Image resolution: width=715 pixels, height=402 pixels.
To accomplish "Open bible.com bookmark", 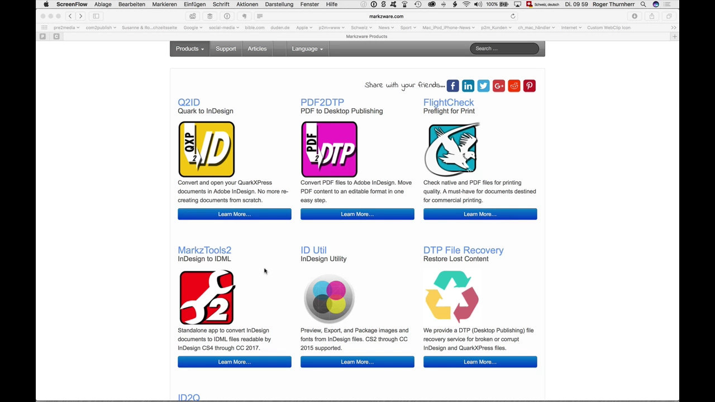I will (x=255, y=27).
